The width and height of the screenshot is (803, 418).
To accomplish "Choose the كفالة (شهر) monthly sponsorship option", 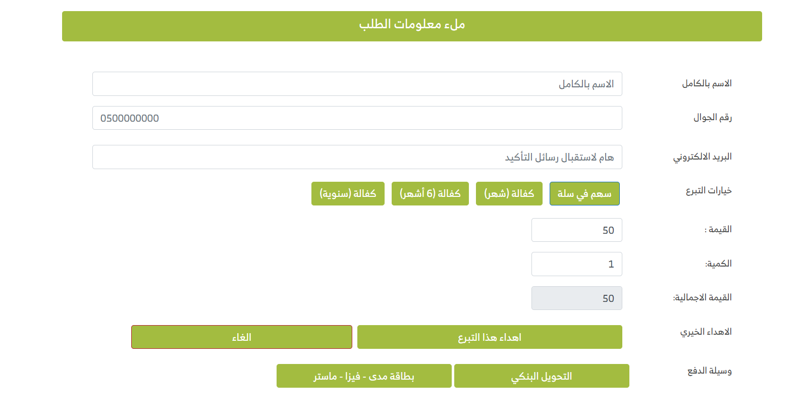I will click(x=509, y=193).
